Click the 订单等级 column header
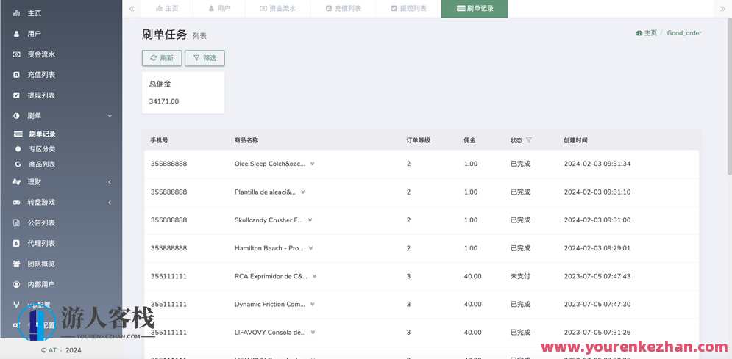This screenshot has height=359, width=732. tap(418, 140)
